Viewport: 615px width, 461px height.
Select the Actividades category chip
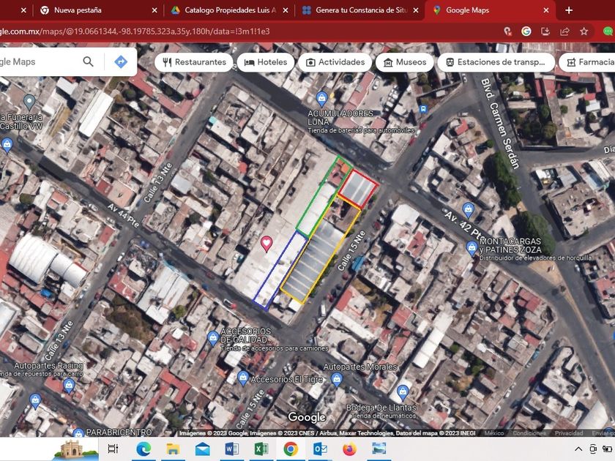tap(335, 62)
